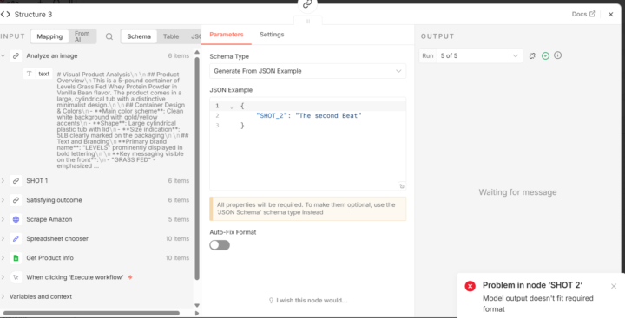Select the Schema view tab
625x318 pixels.
139,36
